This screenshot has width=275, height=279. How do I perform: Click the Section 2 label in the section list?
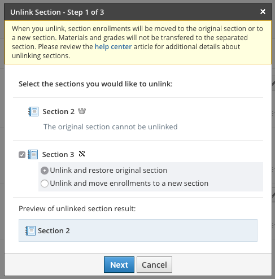click(x=58, y=111)
